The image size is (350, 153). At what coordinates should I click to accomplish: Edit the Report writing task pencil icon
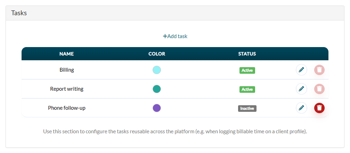point(301,89)
